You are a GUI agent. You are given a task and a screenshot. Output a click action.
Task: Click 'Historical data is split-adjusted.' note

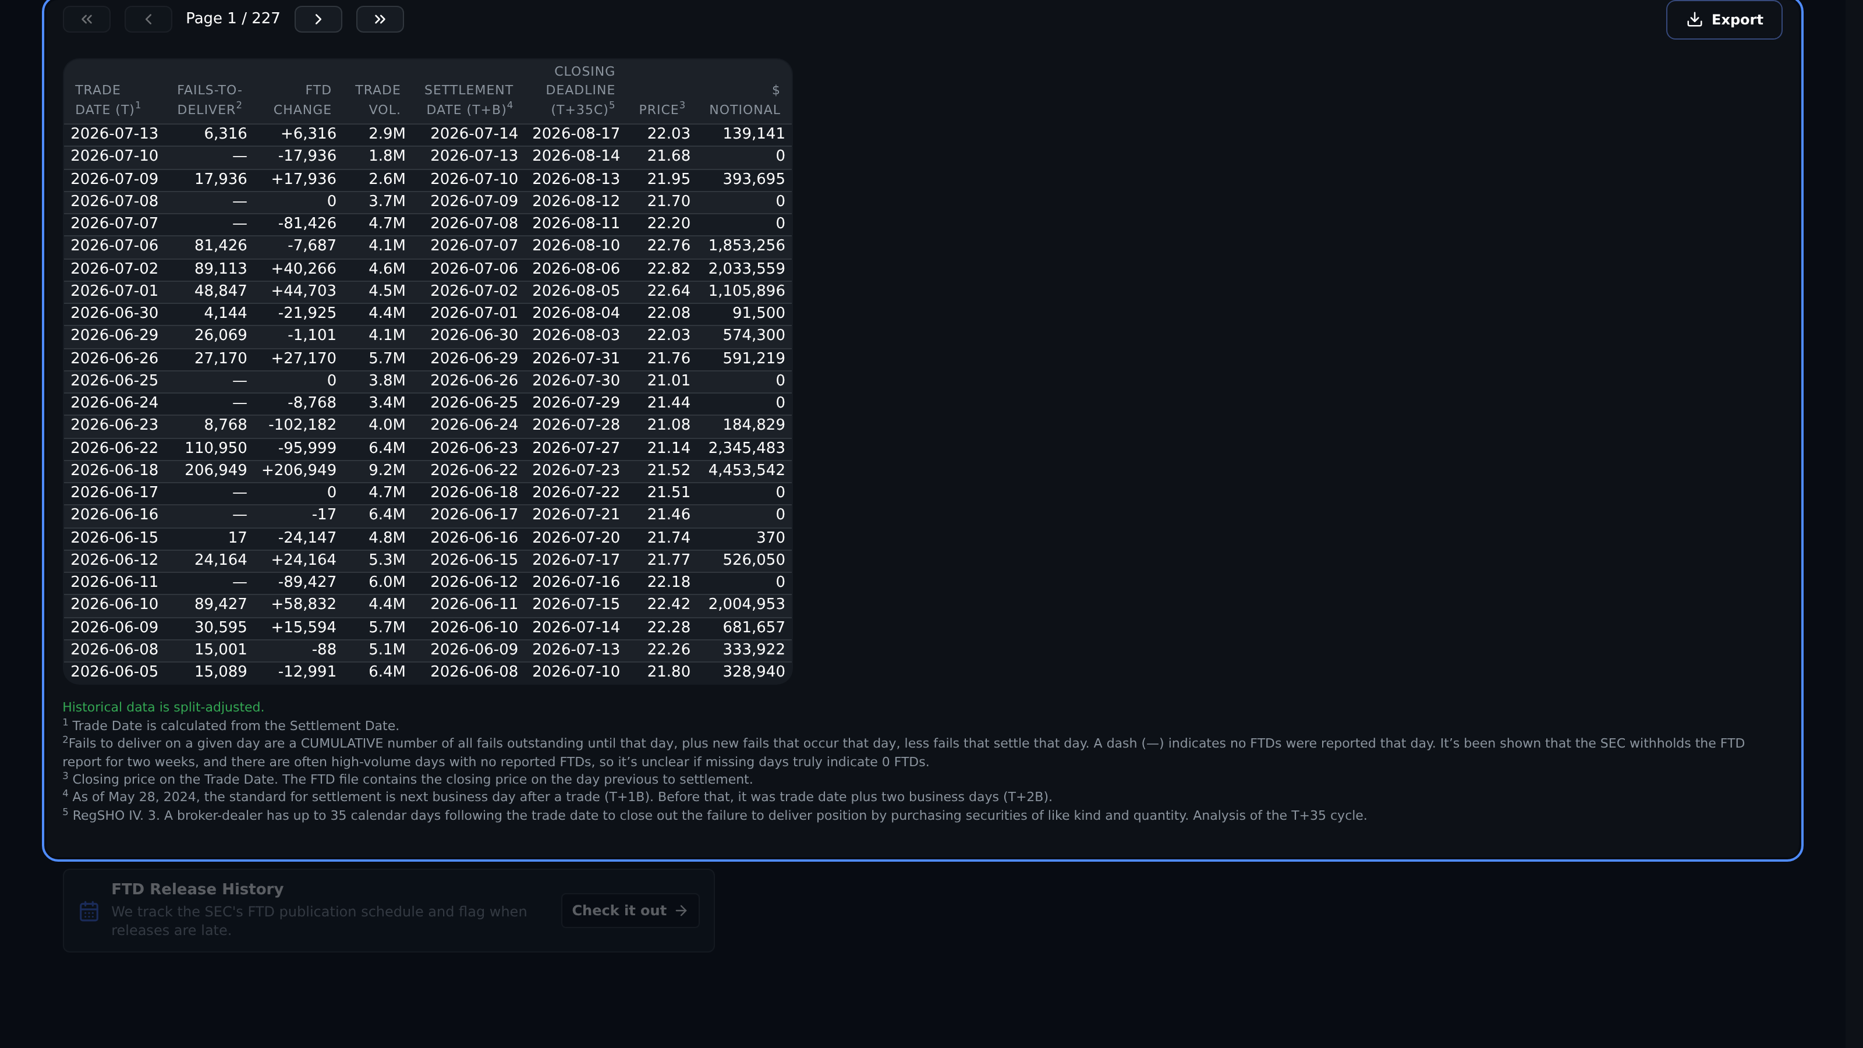point(164,707)
